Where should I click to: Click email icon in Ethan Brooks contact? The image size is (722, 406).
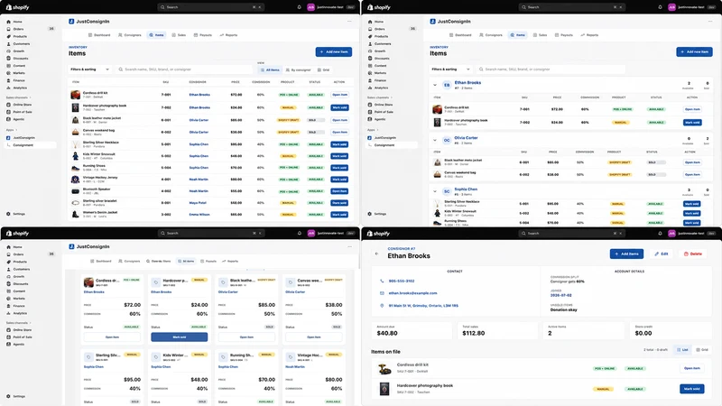(x=382, y=293)
